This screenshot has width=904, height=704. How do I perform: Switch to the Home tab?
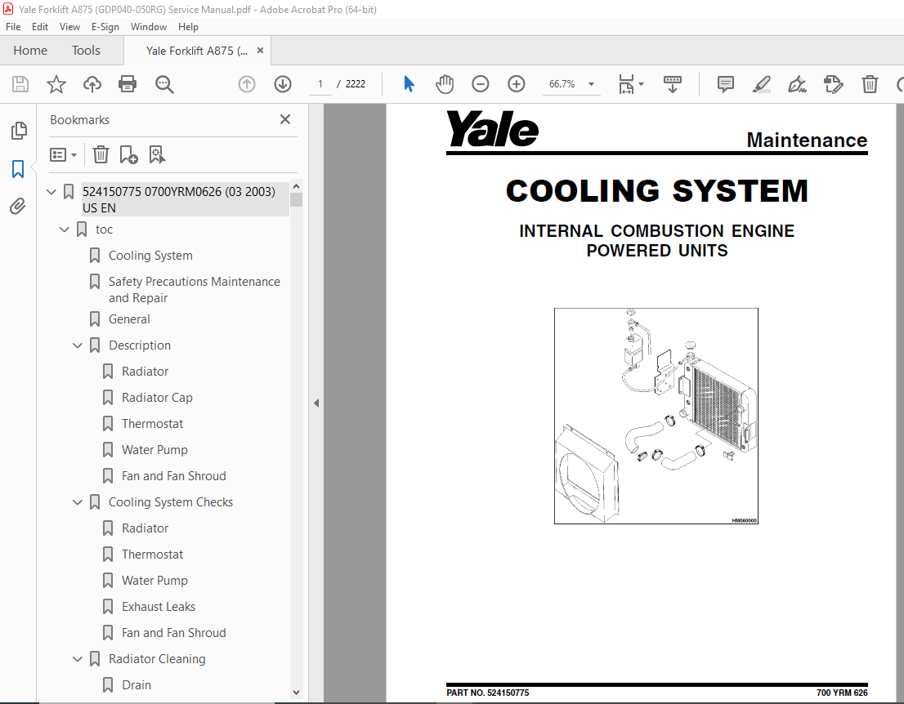(30, 51)
